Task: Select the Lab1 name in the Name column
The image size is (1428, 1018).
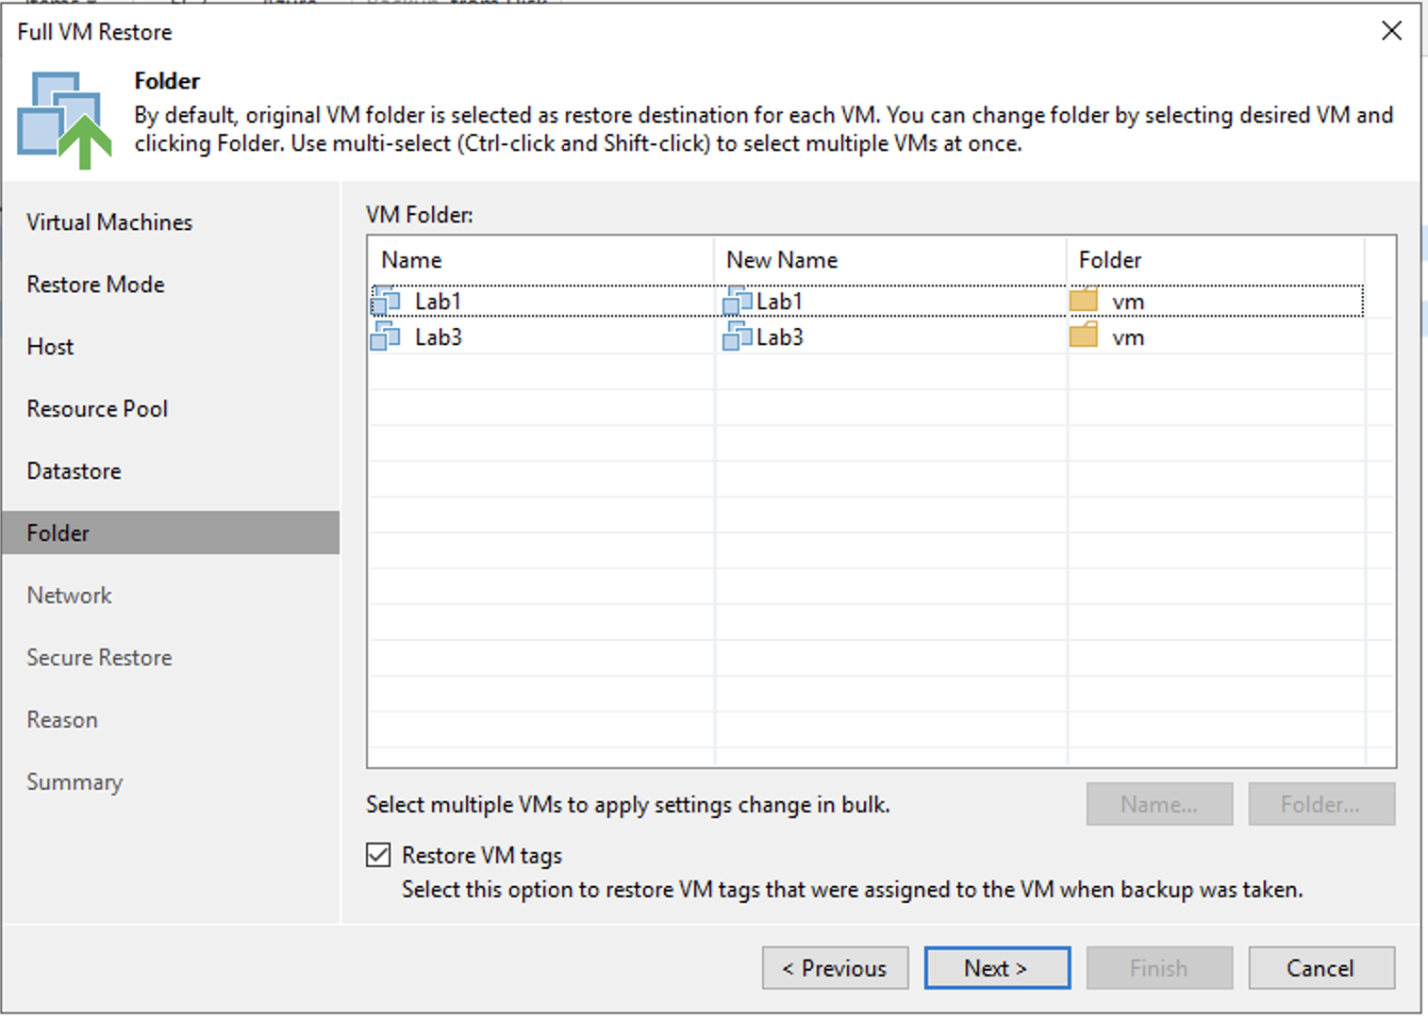Action: tap(438, 302)
